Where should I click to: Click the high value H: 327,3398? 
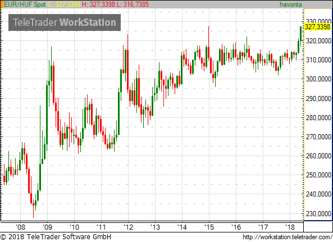(x=98, y=4)
